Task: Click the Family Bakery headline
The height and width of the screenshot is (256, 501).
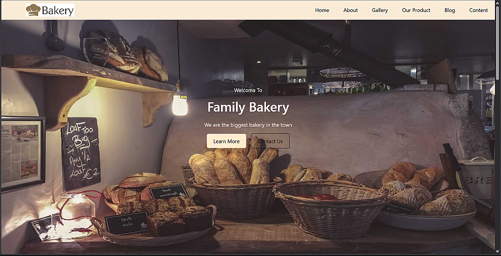Action: [x=248, y=107]
